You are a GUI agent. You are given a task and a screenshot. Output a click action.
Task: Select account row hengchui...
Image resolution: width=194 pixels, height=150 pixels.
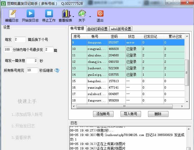pos(128,81)
